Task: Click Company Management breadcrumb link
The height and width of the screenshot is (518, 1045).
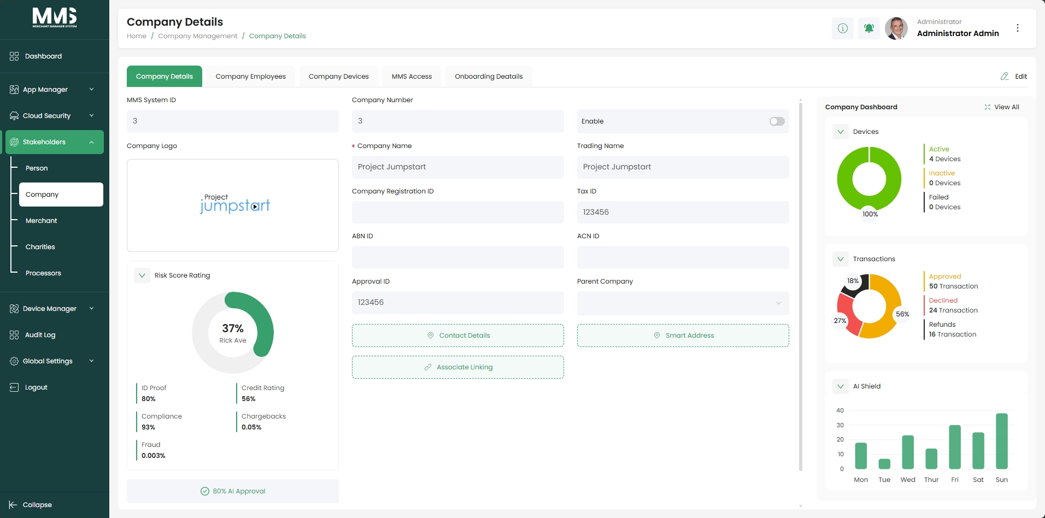Action: pos(198,36)
